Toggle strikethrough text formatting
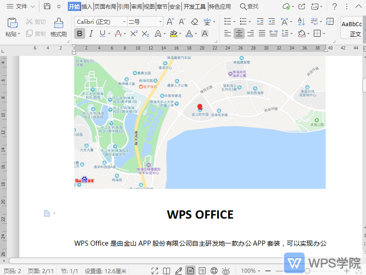Screen dimensions: 366x275 click(x=118, y=34)
